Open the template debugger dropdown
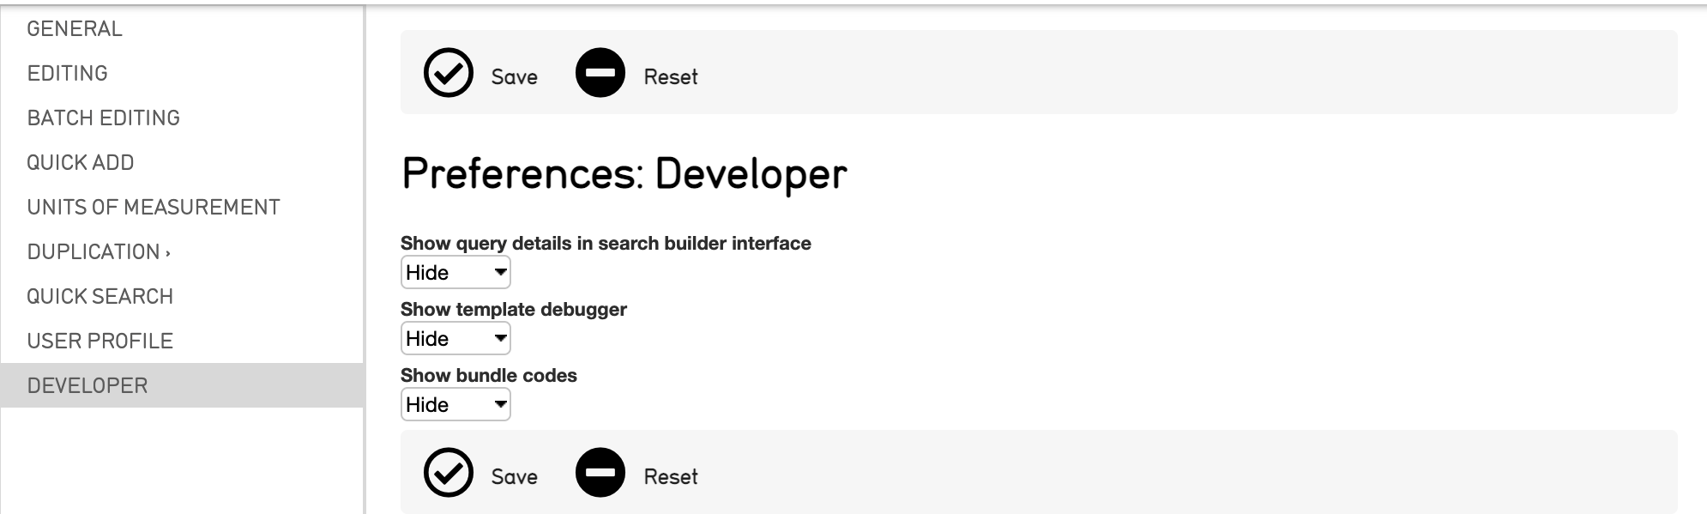The height and width of the screenshot is (514, 1707). tap(455, 339)
